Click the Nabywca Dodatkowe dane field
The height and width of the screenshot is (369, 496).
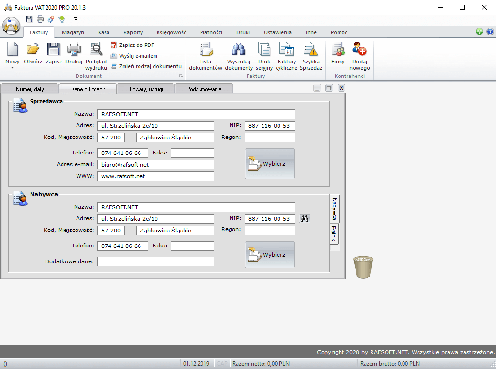[x=155, y=261]
